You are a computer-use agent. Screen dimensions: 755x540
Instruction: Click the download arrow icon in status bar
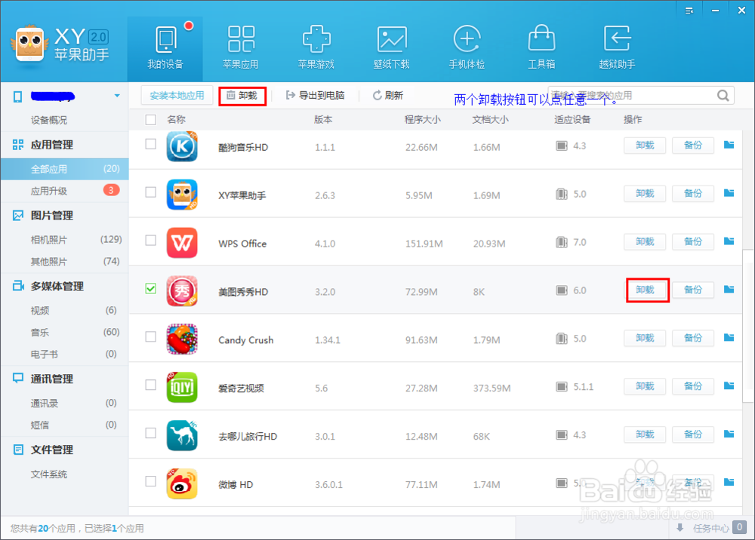[680, 528]
